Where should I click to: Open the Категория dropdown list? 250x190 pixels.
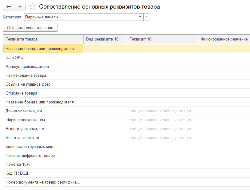pyautogui.click(x=140, y=17)
